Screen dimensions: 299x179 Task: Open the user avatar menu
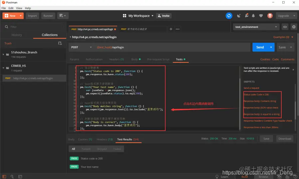pos(270,16)
